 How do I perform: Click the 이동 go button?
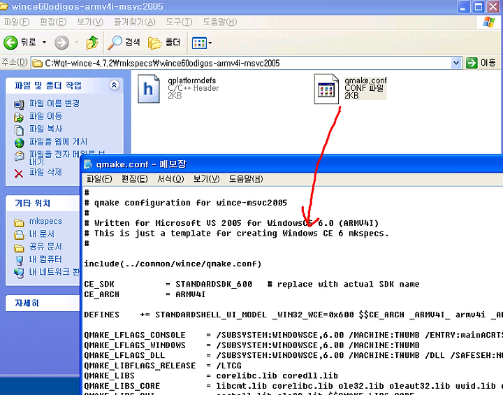pyautogui.click(x=481, y=63)
